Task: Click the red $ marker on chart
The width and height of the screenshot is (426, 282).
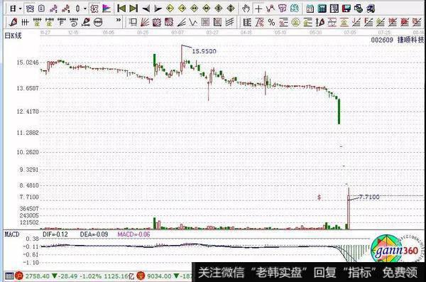Action: (x=319, y=197)
